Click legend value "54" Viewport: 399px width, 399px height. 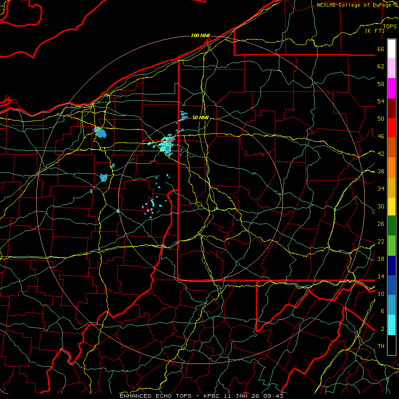(x=381, y=101)
